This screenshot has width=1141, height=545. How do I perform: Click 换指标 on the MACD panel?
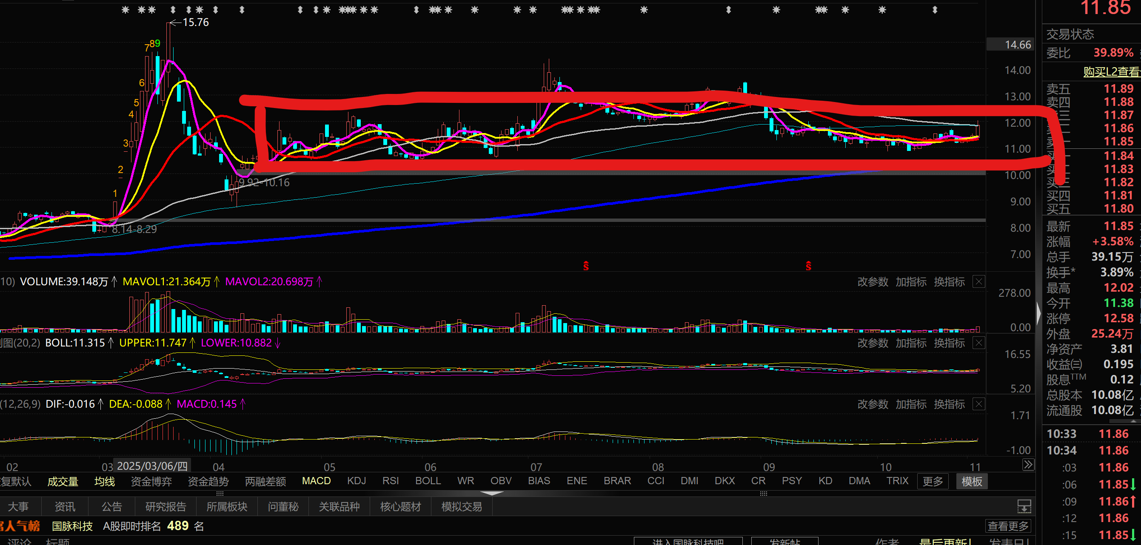tap(949, 404)
